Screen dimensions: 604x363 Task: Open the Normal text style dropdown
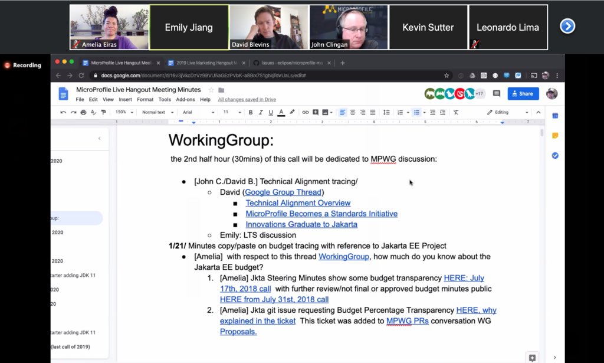point(157,112)
